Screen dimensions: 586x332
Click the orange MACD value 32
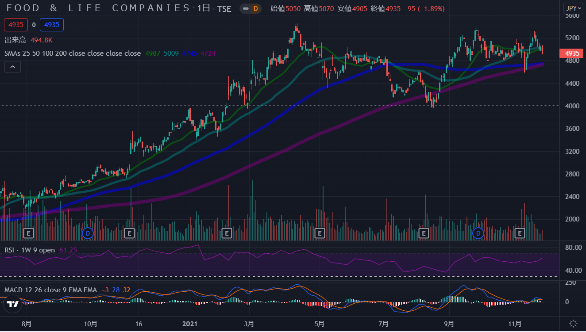(127, 290)
